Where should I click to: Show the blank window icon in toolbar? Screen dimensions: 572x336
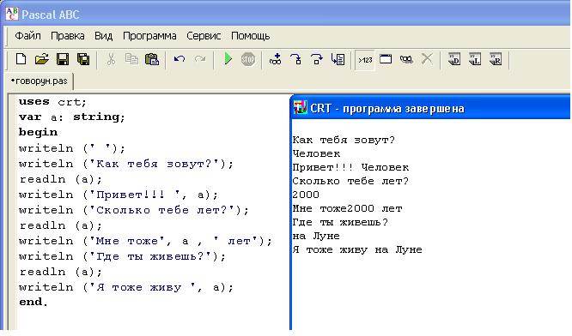(386, 59)
